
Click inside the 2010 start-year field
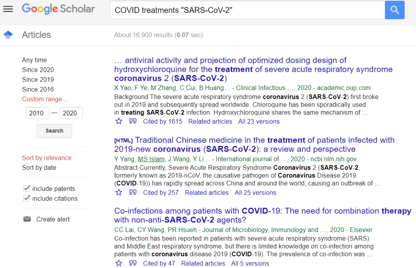pos(37,113)
